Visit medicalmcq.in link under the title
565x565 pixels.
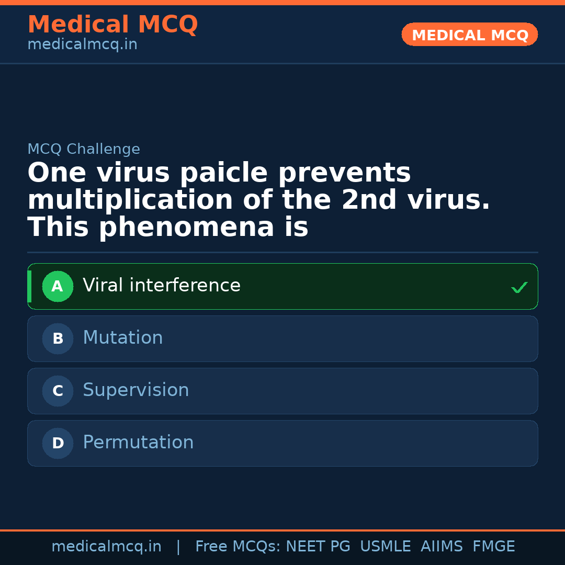click(82, 45)
